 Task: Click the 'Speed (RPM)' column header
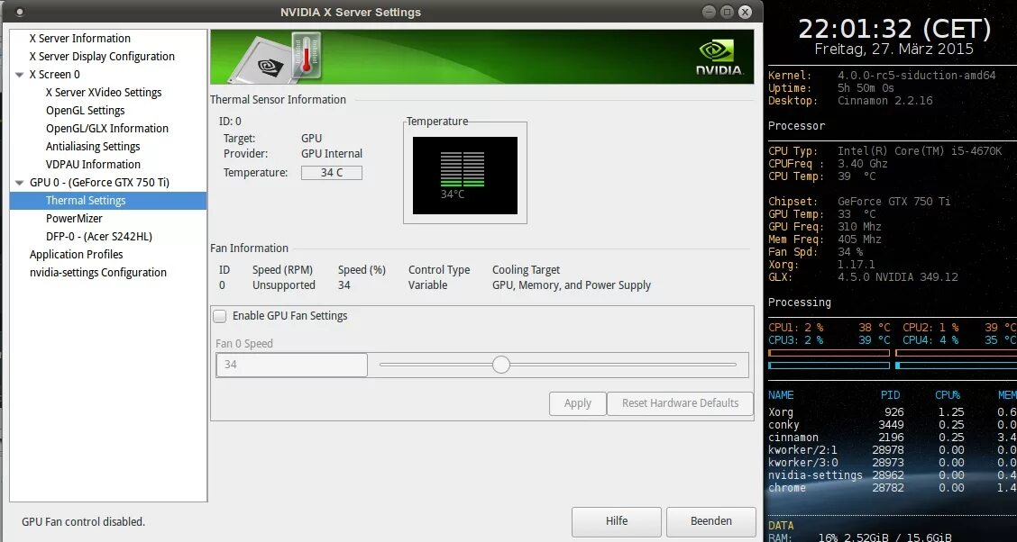(x=283, y=270)
